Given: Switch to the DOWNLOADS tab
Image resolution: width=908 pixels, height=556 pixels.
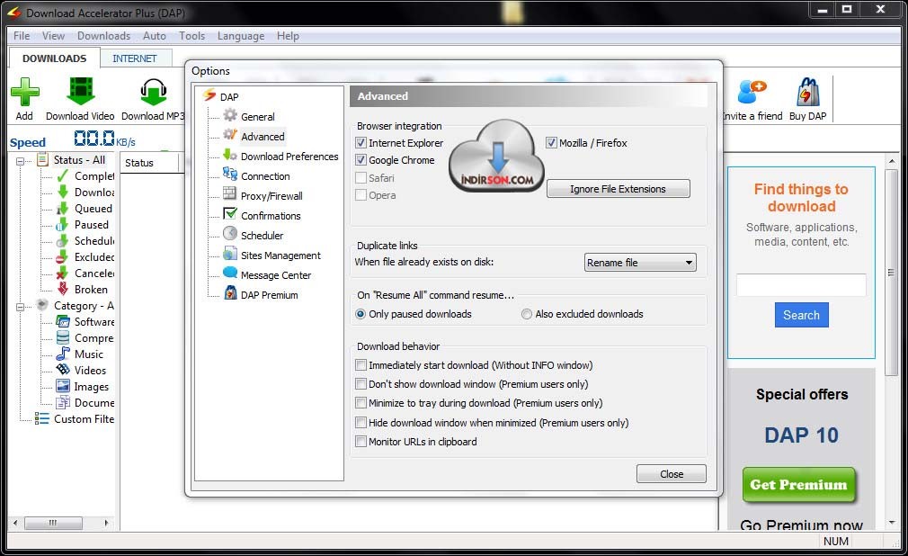Looking at the screenshot, I should tap(55, 58).
